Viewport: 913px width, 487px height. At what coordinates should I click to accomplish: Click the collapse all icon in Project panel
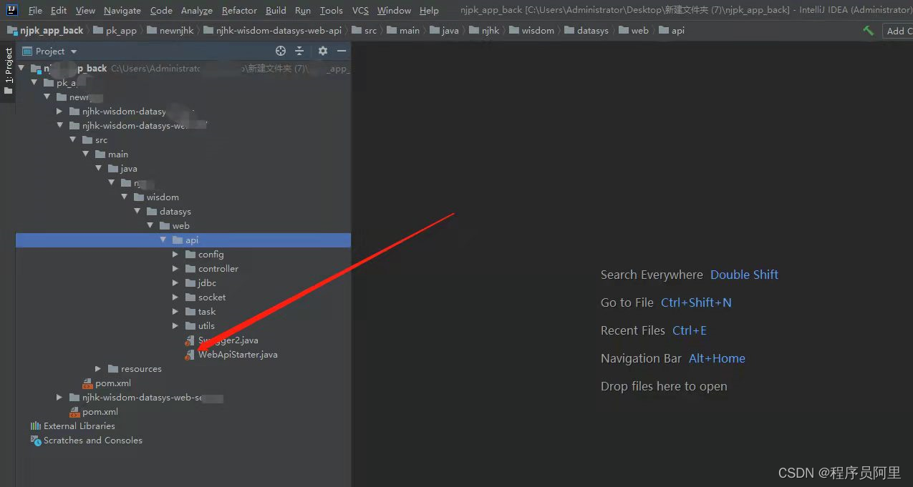(x=299, y=51)
